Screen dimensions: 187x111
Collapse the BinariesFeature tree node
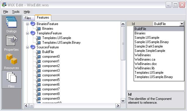27,24
